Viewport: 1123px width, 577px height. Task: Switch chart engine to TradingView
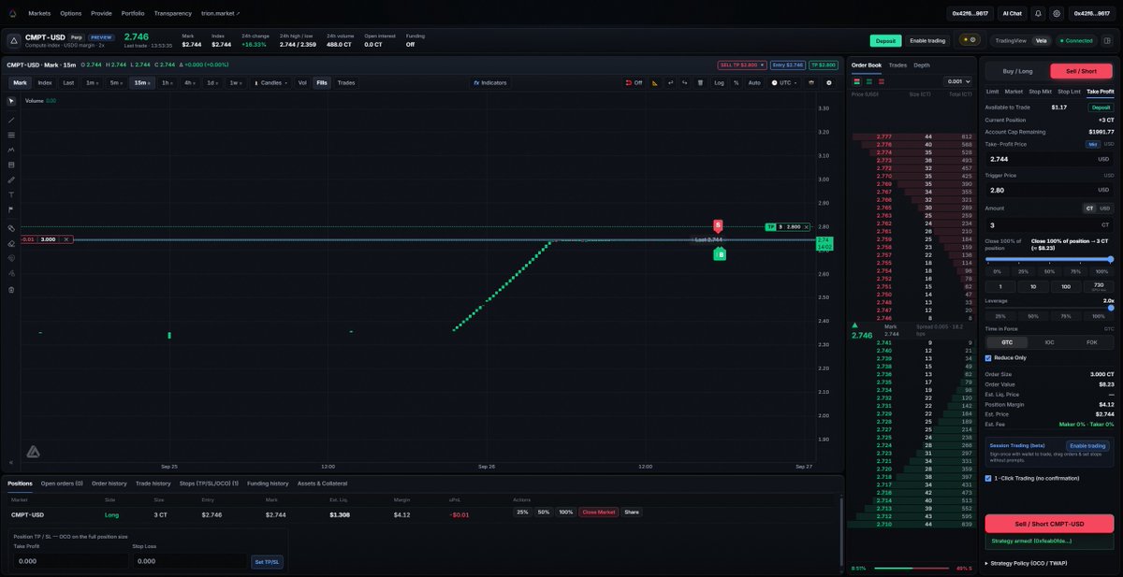[x=1011, y=40]
